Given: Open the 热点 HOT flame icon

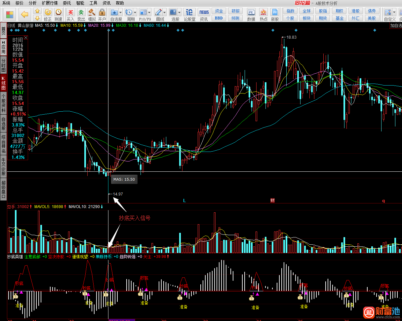Looking at the screenshot, I should coord(263,12).
